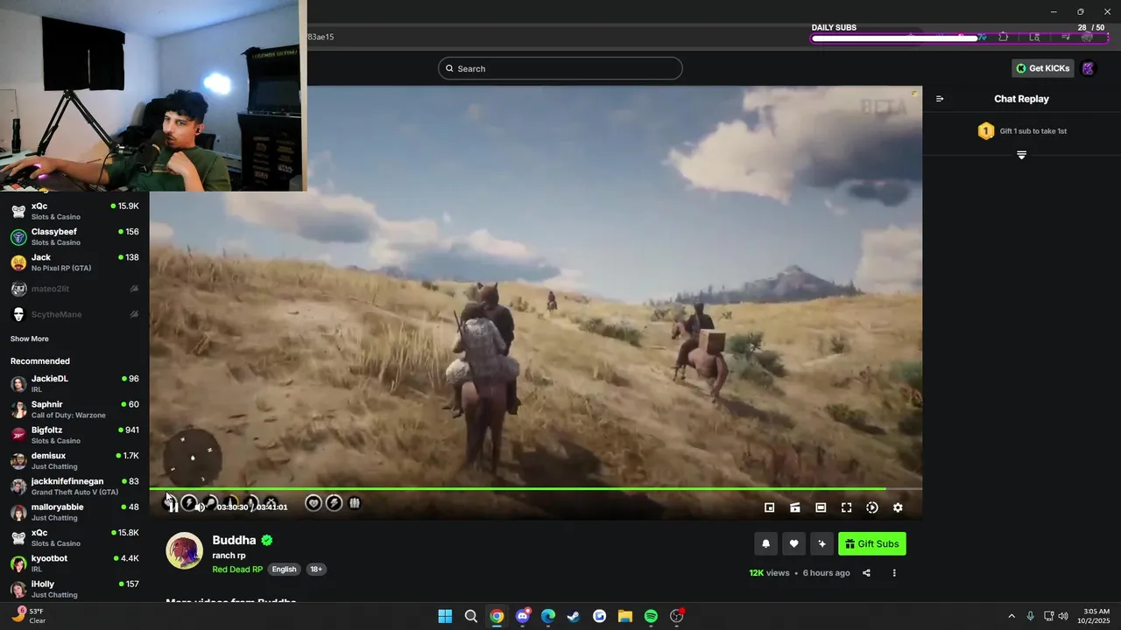
Task: Share this video
Action: pos(866,573)
